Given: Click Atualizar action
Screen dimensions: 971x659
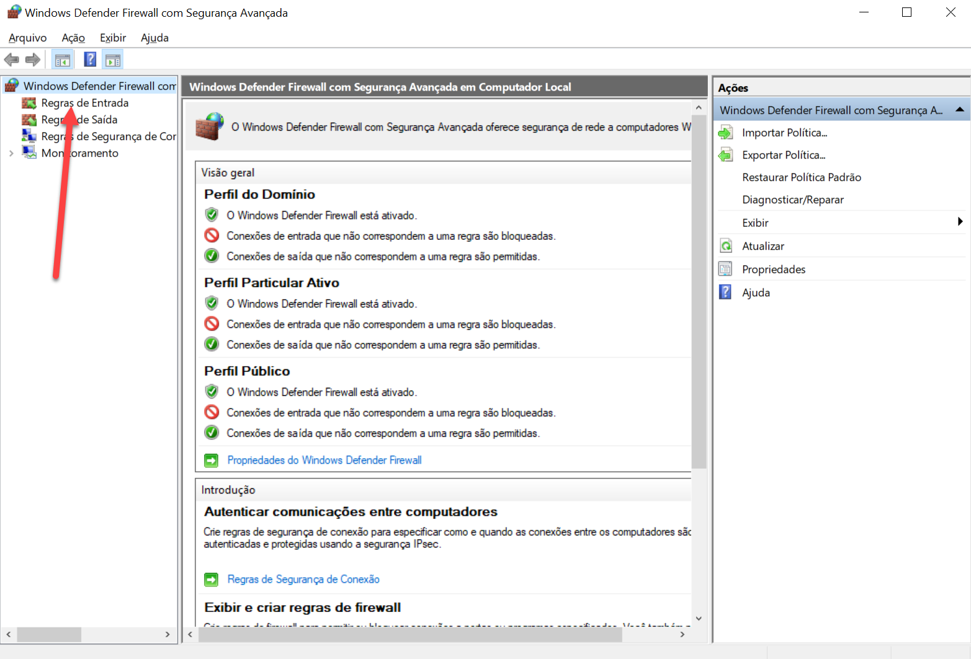Looking at the screenshot, I should 763,246.
